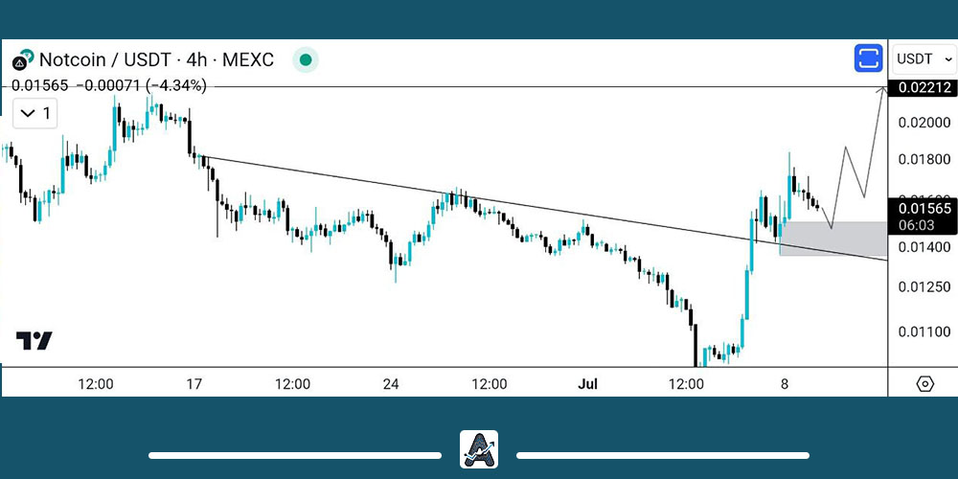
Task: Click the arrowhead logo in footer
Action: 479,449
